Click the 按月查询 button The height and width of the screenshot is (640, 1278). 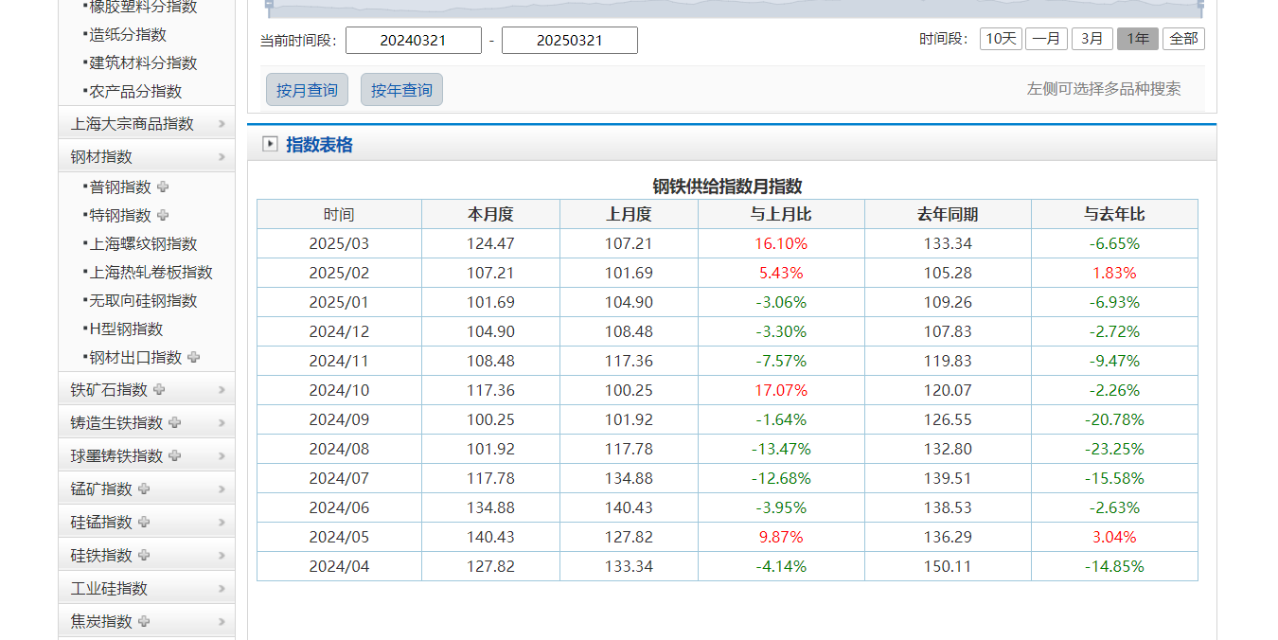pos(307,90)
